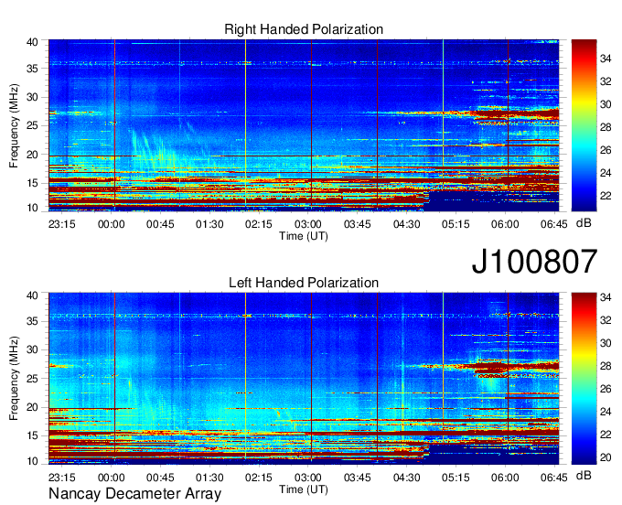The height and width of the screenshot is (505, 622).
Task: Click 34 dB value on Right Handed colorbar
Action: [x=606, y=59]
